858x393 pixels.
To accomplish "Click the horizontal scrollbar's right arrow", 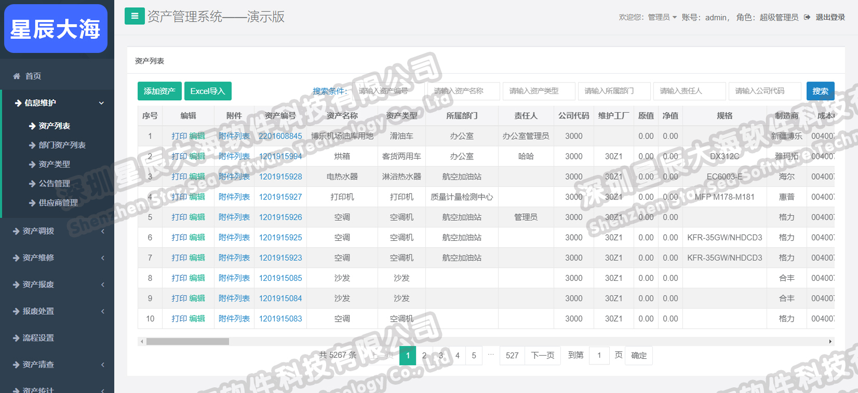I will coord(830,342).
